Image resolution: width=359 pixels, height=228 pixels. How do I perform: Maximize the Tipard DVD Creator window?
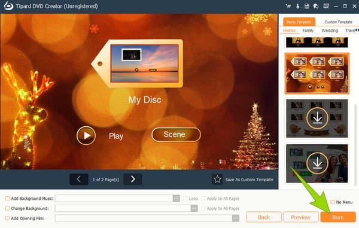pyautogui.click(x=345, y=6)
